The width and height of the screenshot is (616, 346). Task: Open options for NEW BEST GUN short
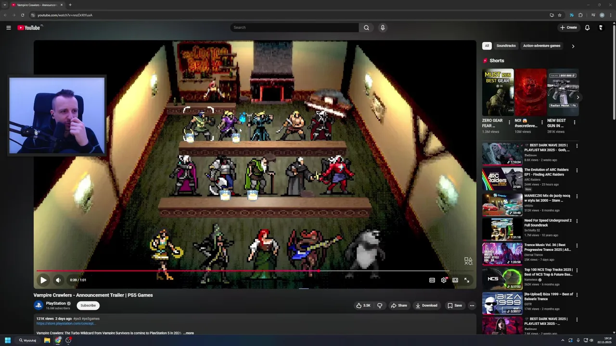coord(574,123)
